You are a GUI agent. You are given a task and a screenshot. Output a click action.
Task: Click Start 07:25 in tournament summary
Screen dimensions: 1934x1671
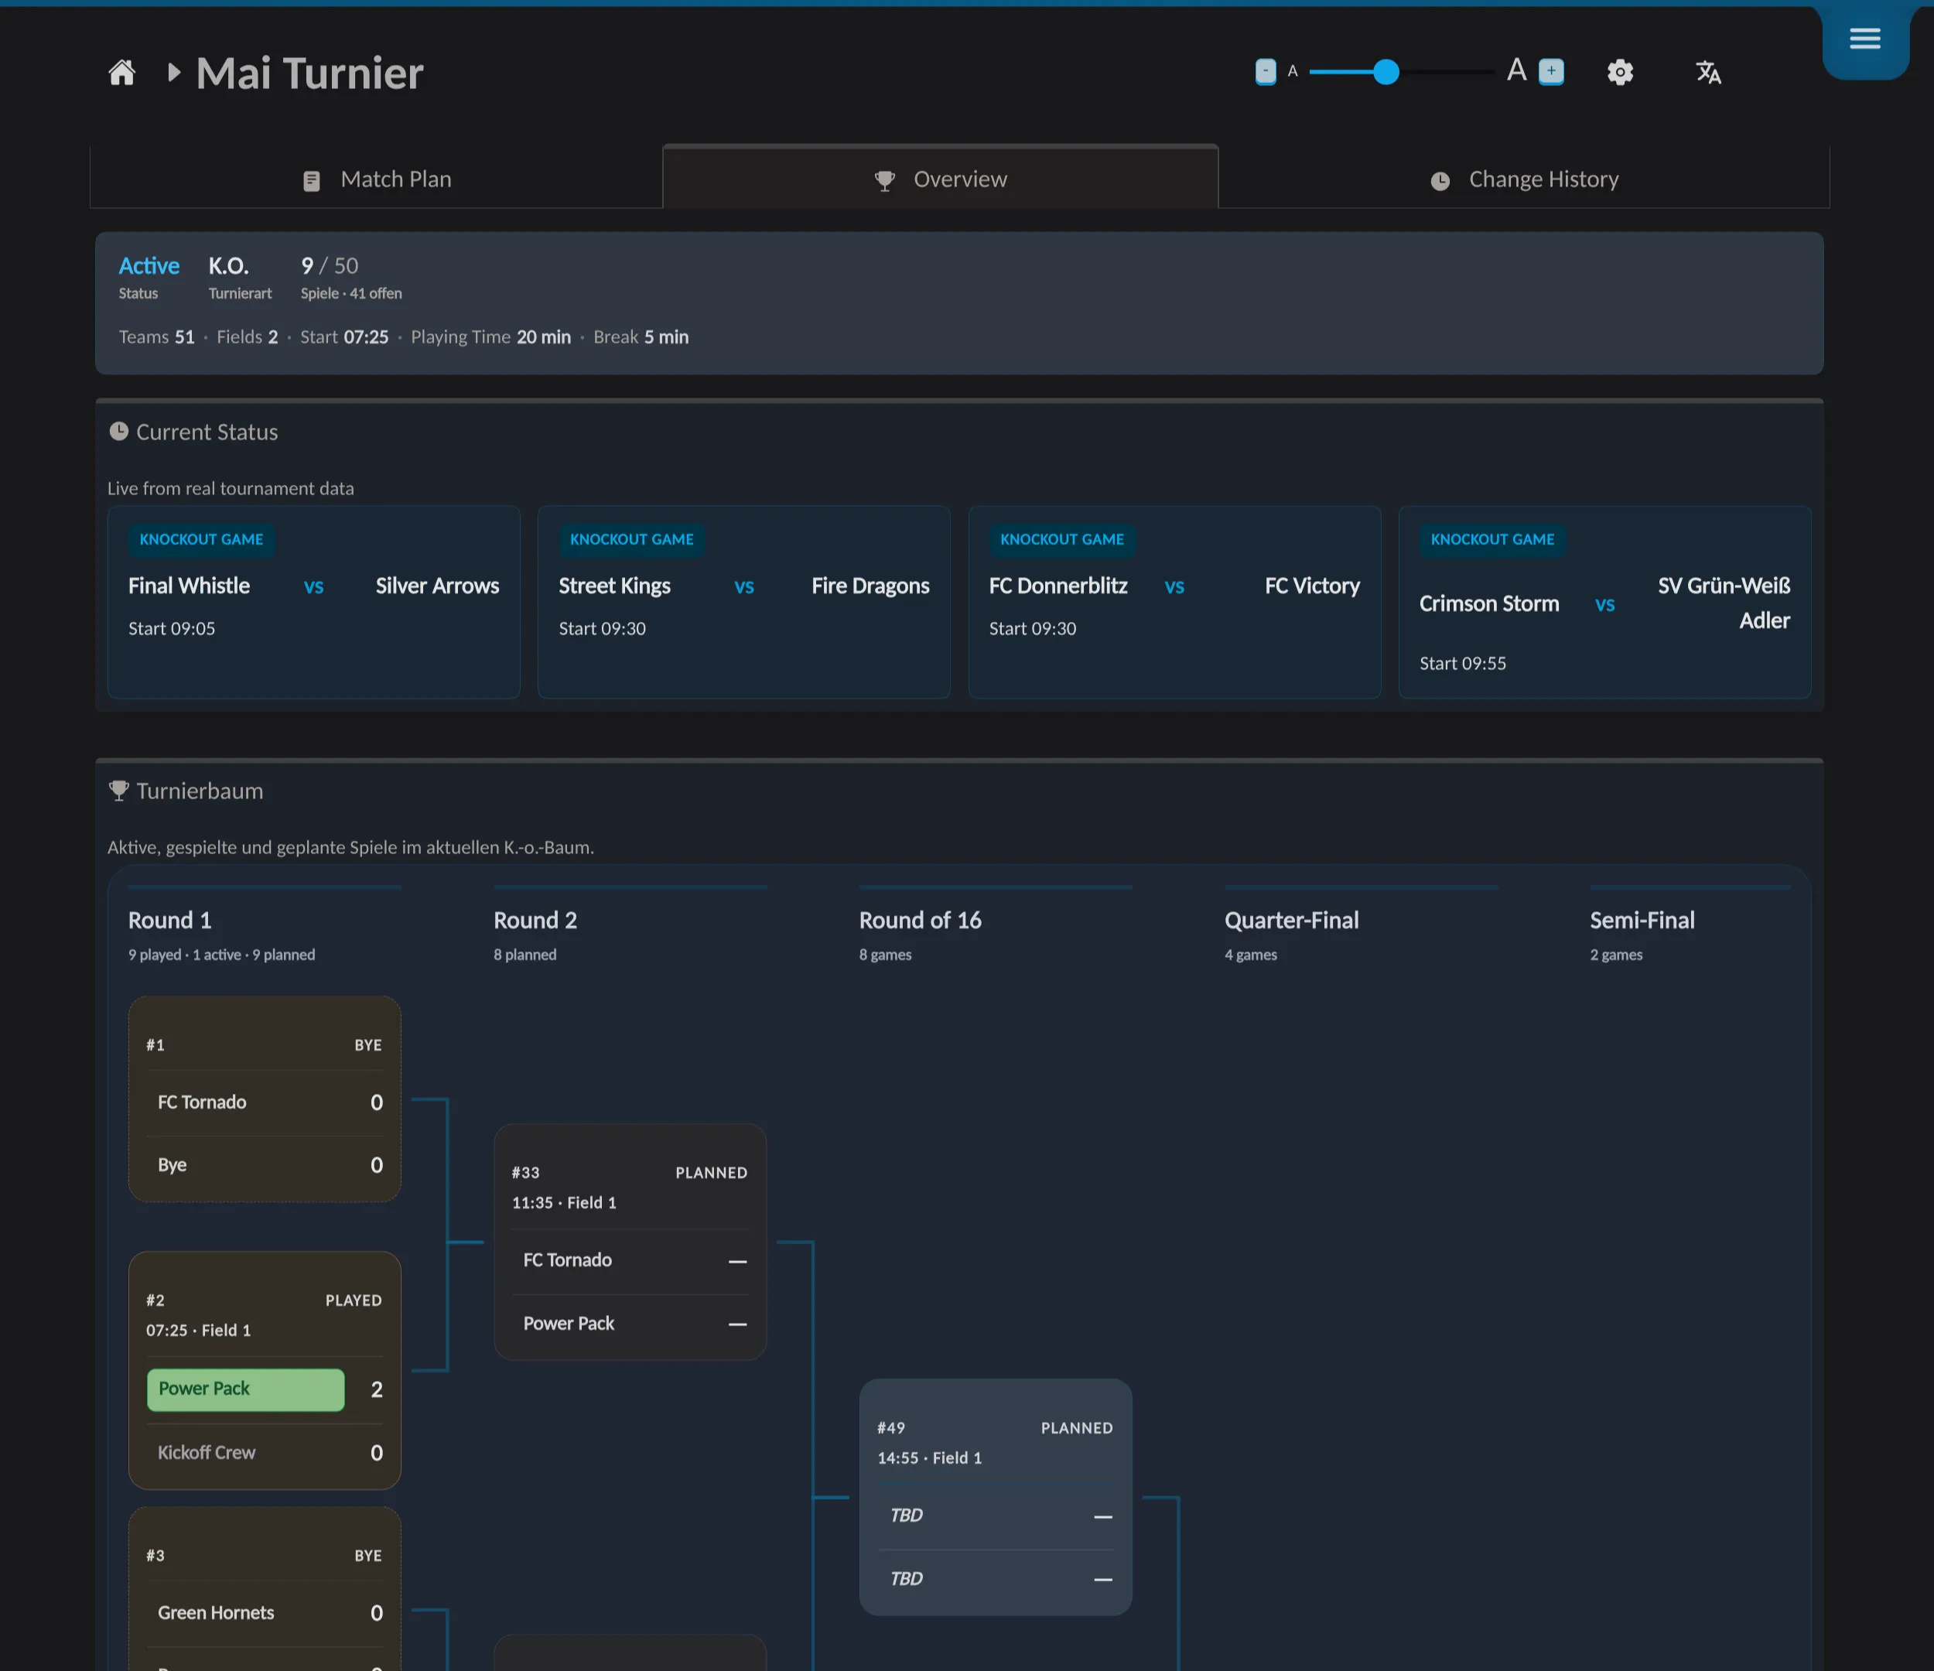tap(344, 337)
